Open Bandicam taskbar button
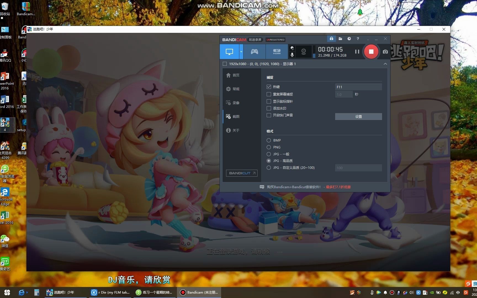Screen dimensions: 477x298 click(199, 292)
